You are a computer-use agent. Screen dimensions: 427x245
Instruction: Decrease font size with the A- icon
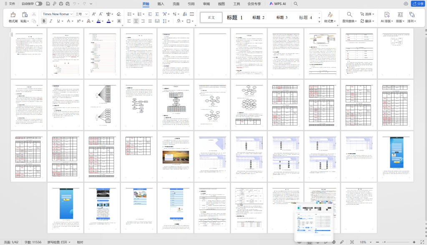pyautogui.click(x=101, y=14)
